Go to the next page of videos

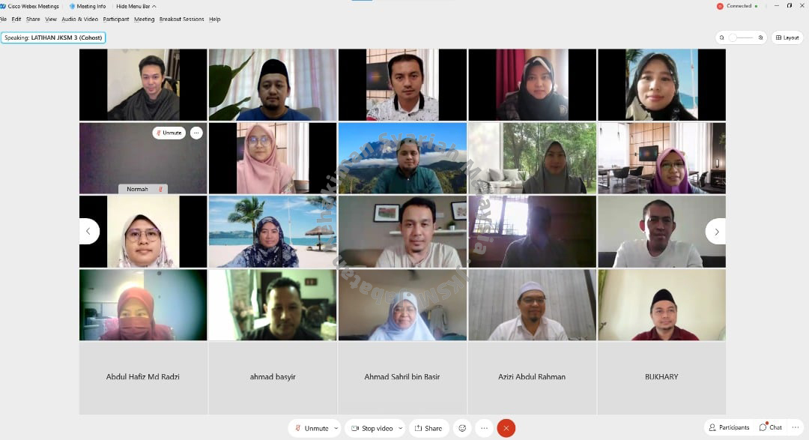point(716,232)
